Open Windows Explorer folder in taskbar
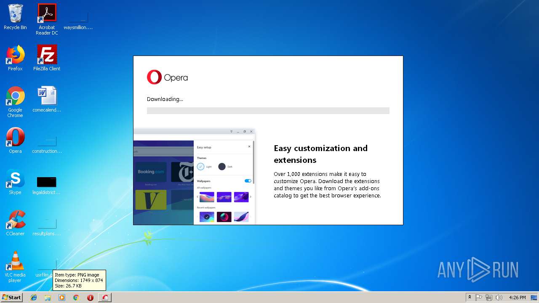This screenshot has width=539, height=303. click(x=48, y=298)
